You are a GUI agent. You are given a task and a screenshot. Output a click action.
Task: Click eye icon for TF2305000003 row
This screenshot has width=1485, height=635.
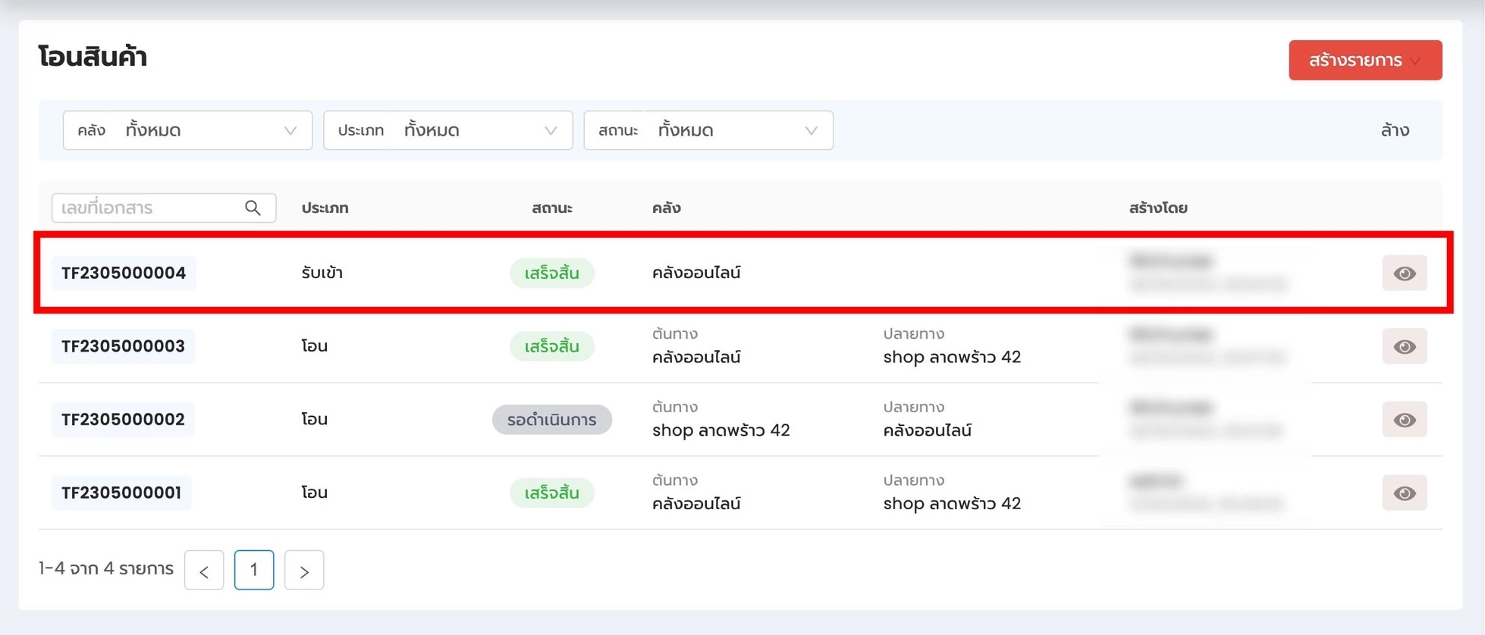click(x=1404, y=346)
